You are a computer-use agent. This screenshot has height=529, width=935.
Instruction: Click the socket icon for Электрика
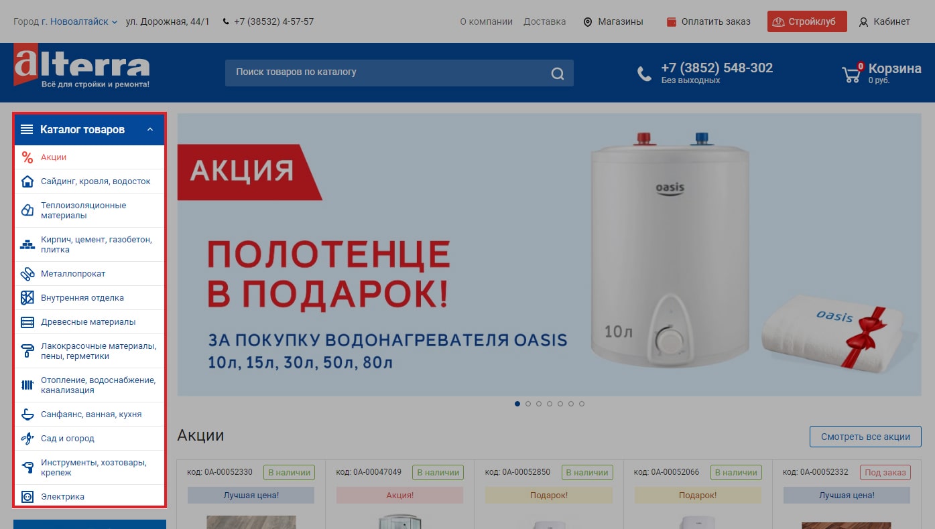[x=27, y=497]
